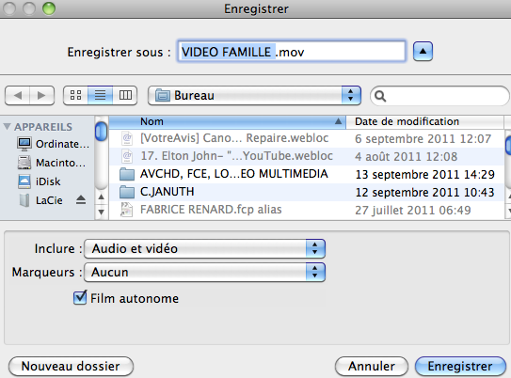Sort files by the Nom column
Image resolution: width=511 pixels, height=378 pixels.
(227, 121)
